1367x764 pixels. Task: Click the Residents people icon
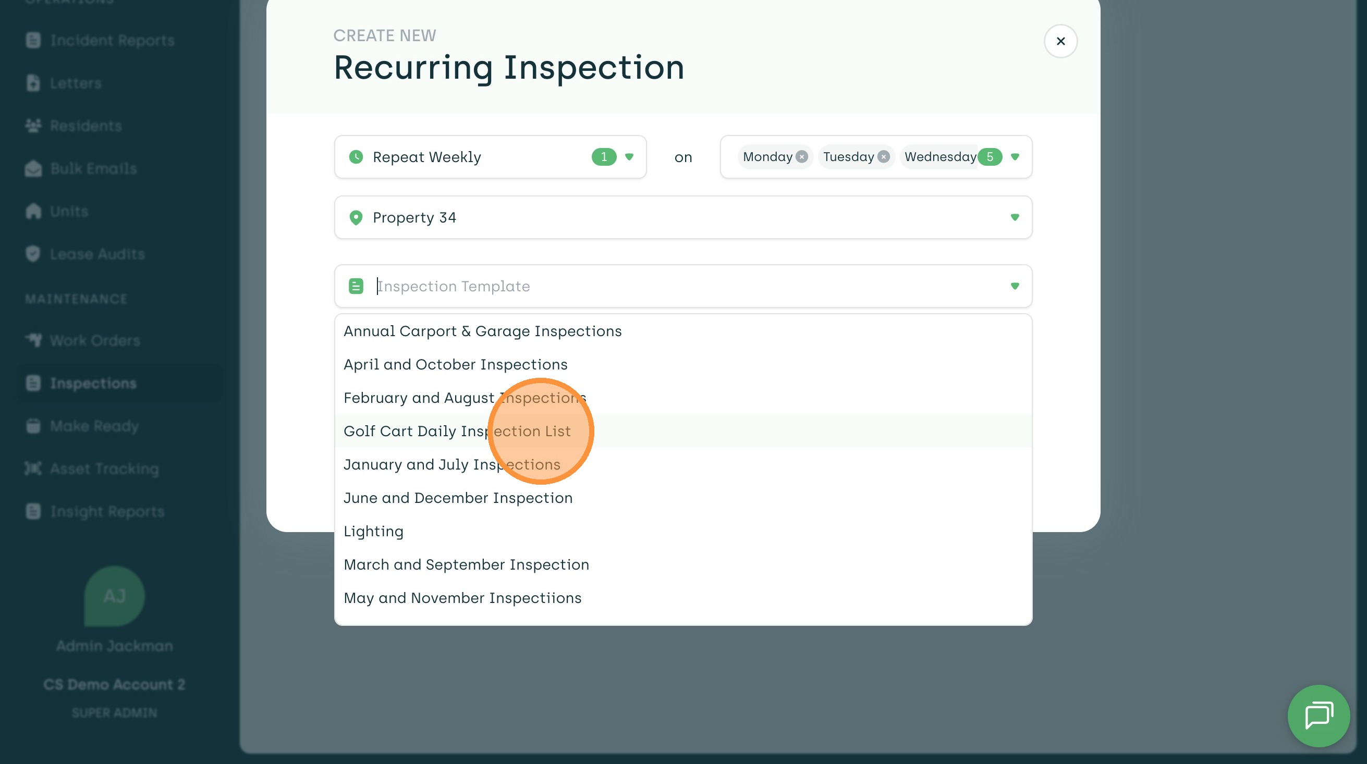[x=33, y=126]
